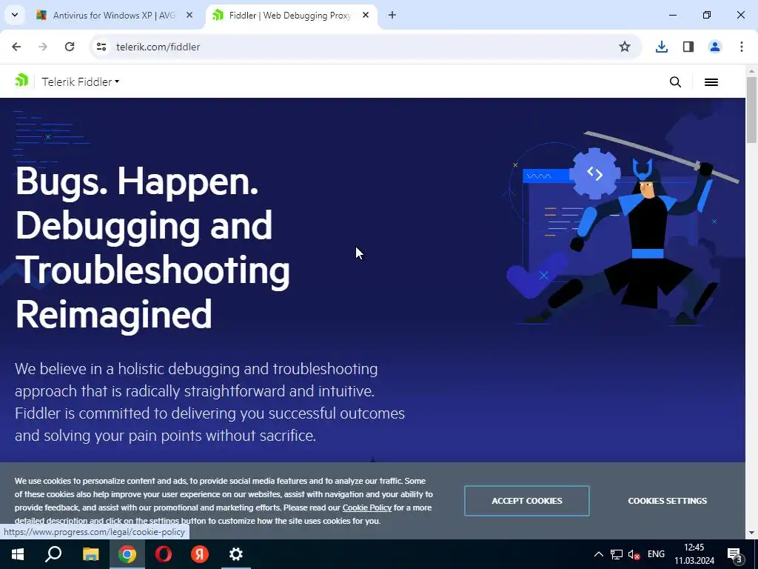Expand the Telerik Fiddler product dropdown
This screenshot has width=758, height=569.
click(x=80, y=81)
